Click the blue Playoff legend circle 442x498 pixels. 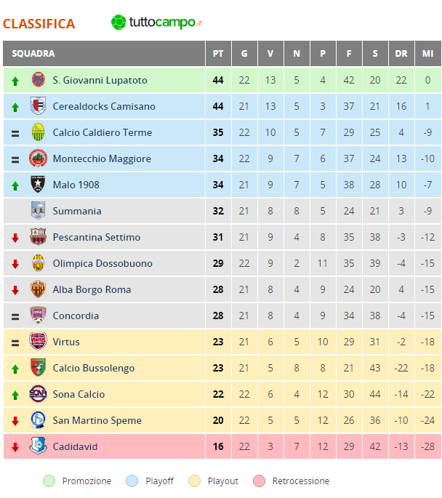pos(132,481)
